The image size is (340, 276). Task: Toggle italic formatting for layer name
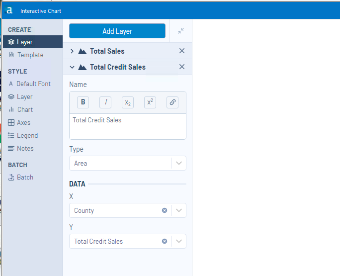(x=105, y=102)
